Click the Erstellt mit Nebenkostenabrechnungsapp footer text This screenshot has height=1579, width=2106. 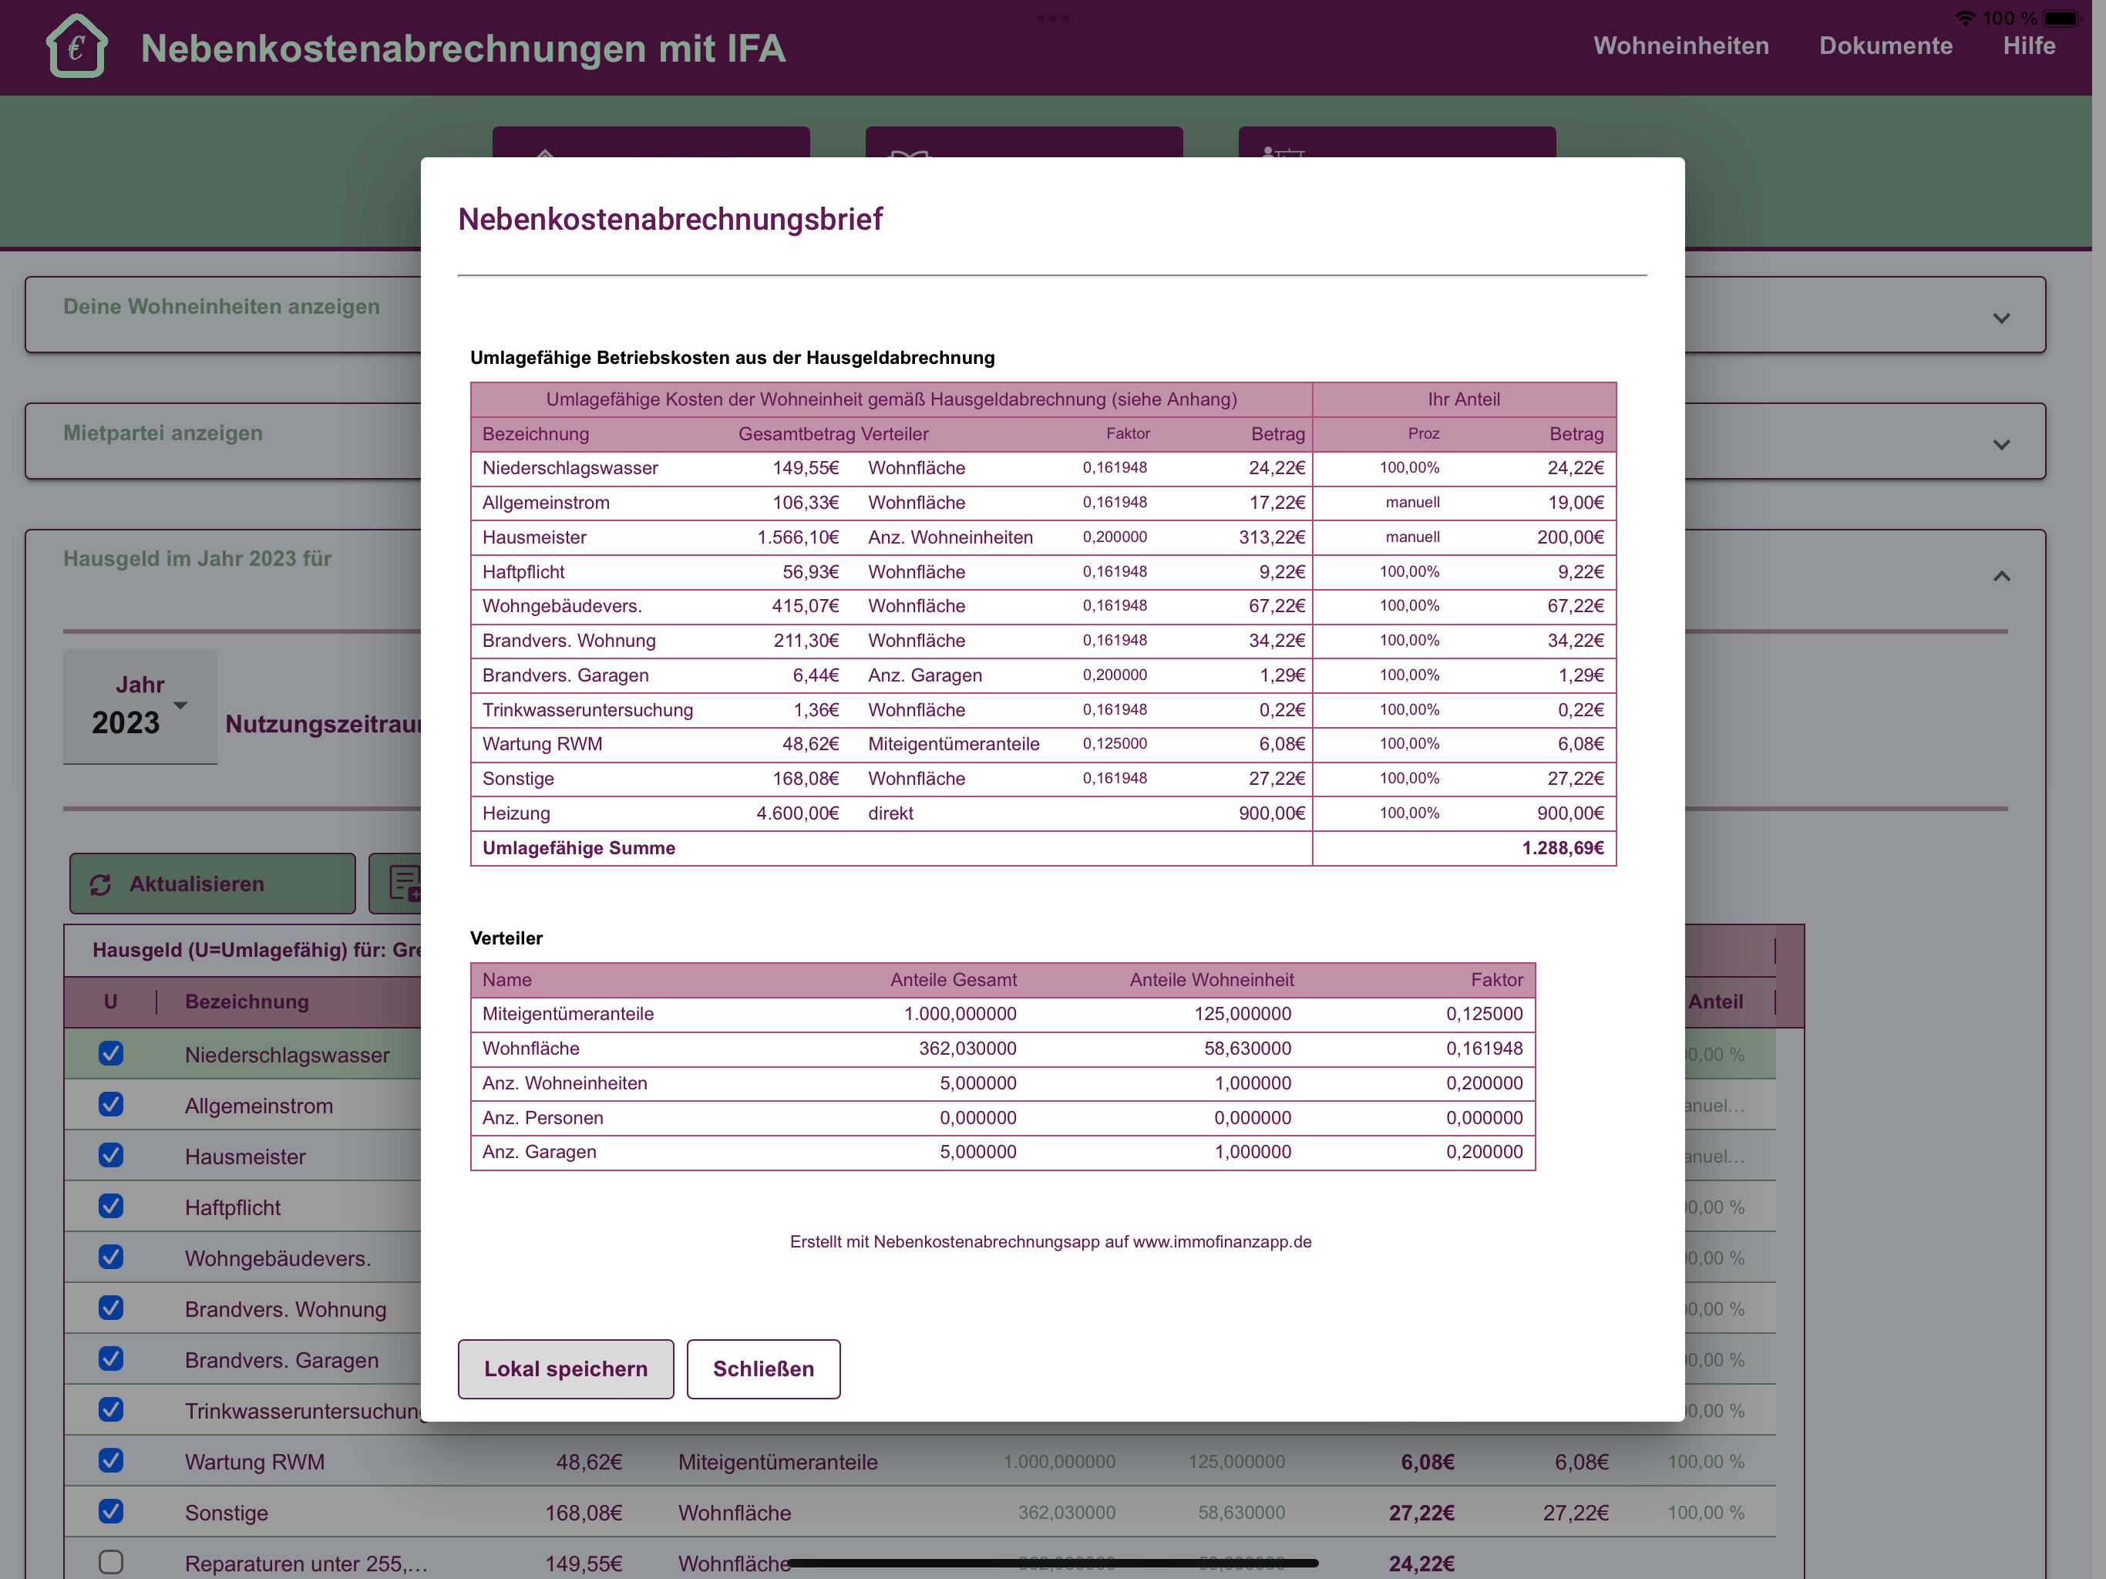(x=1050, y=1242)
